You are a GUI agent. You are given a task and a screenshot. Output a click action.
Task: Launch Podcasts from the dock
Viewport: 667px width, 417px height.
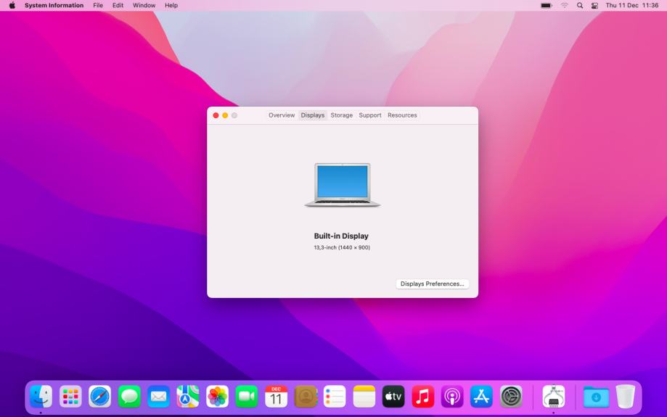[452, 396]
